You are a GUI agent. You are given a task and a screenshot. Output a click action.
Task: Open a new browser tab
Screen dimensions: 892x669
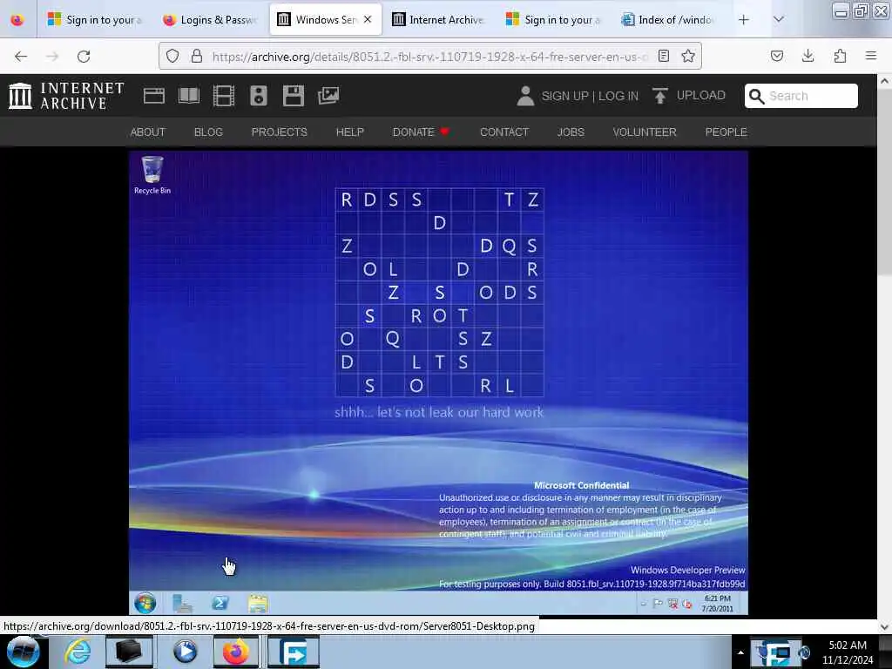click(x=744, y=20)
